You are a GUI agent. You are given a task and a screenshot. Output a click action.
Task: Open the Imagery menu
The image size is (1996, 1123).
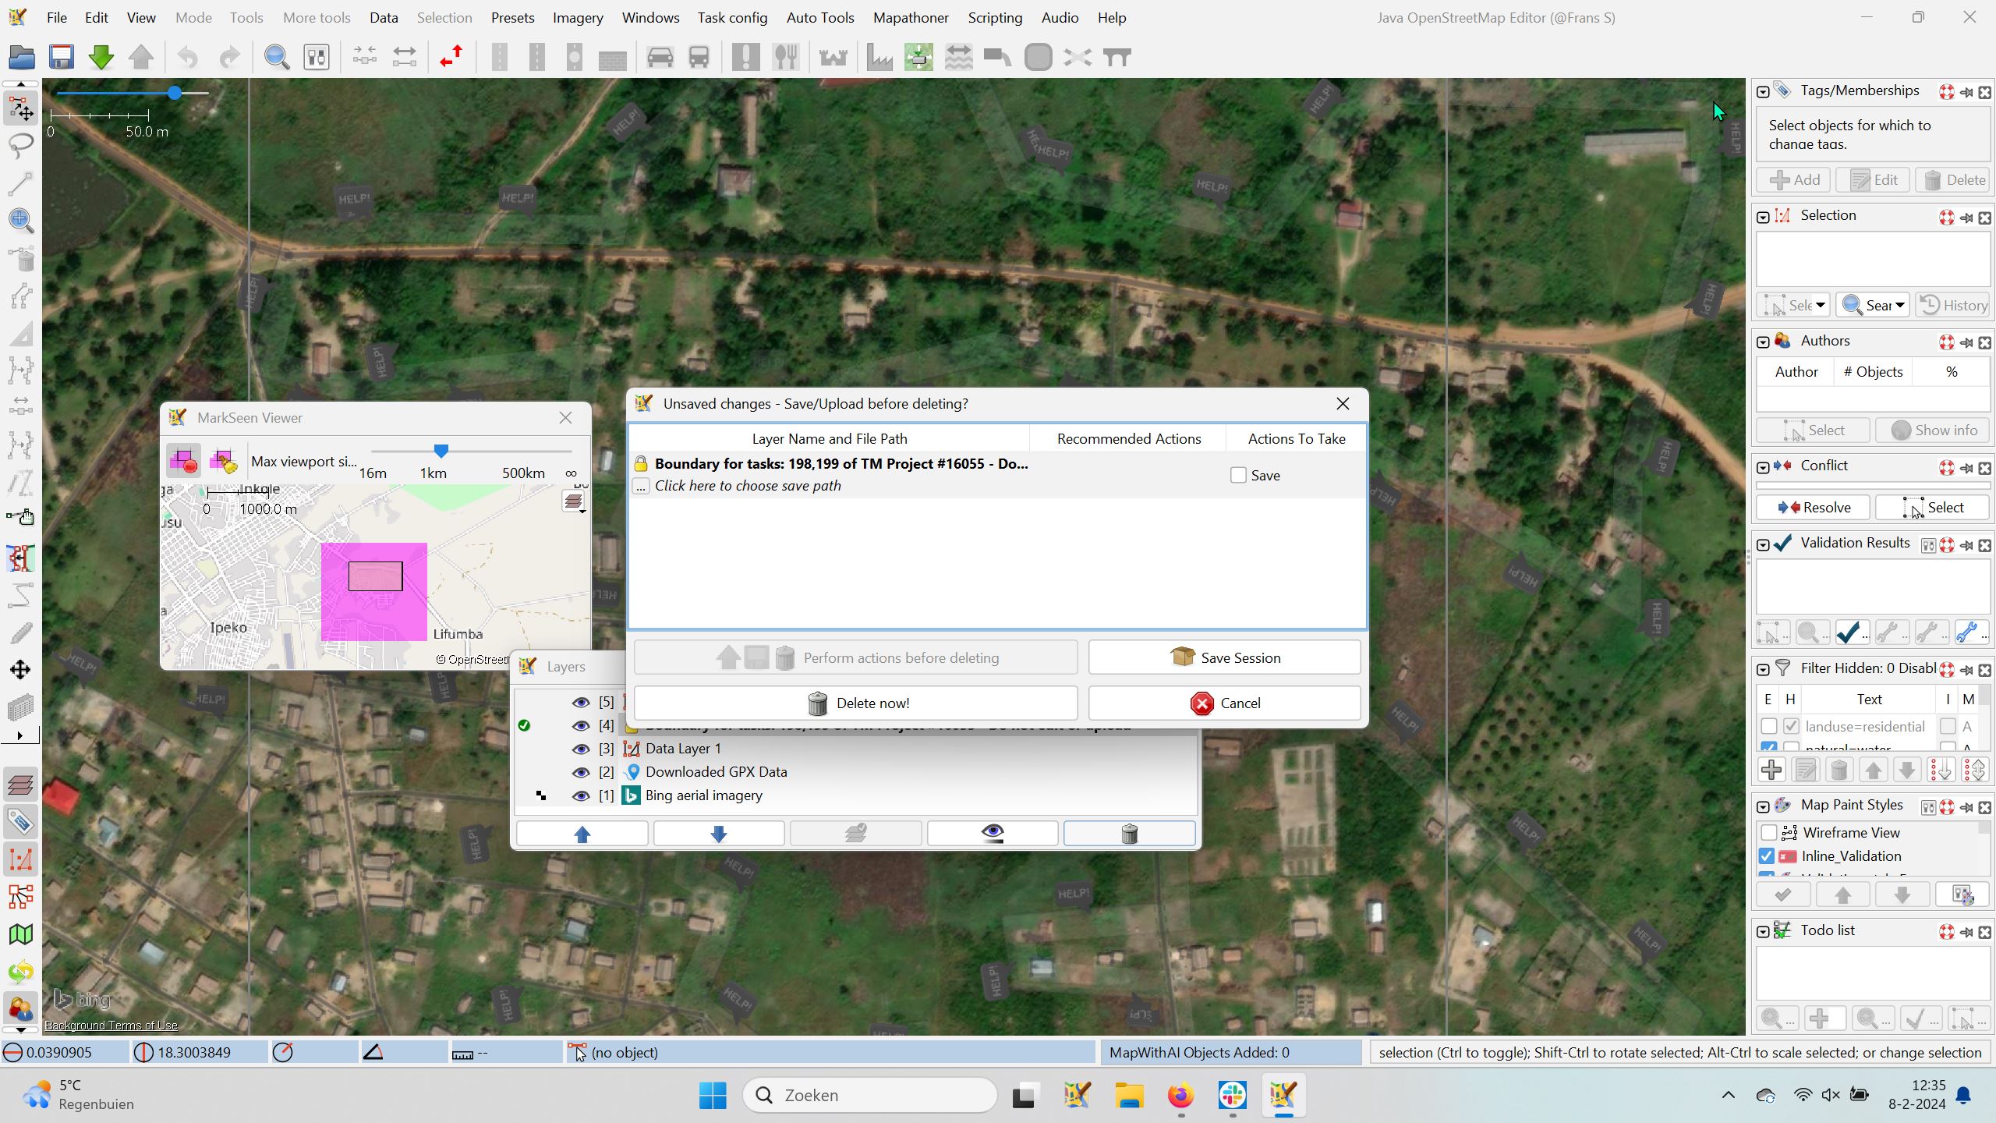577,17
